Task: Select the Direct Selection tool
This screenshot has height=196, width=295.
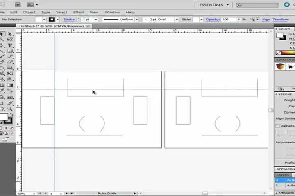Action: (9, 34)
